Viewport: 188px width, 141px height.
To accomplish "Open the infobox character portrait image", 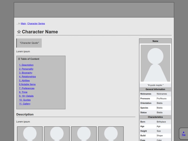I will (x=155, y=63).
